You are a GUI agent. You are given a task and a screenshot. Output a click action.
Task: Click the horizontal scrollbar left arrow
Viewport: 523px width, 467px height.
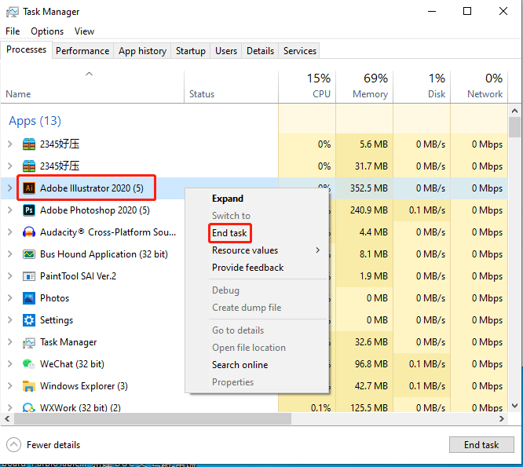point(7,418)
